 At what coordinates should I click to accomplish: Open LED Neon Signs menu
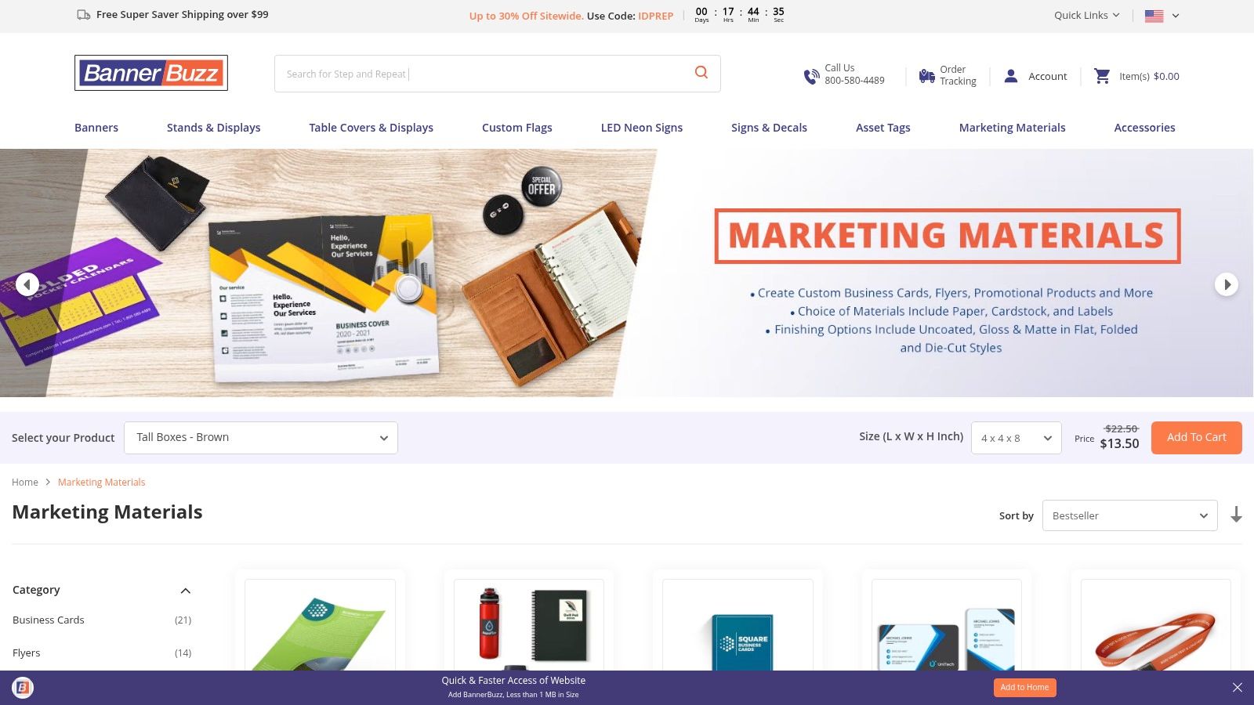(642, 128)
